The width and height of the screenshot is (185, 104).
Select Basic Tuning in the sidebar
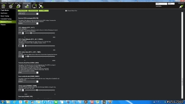[x=5, y=16]
